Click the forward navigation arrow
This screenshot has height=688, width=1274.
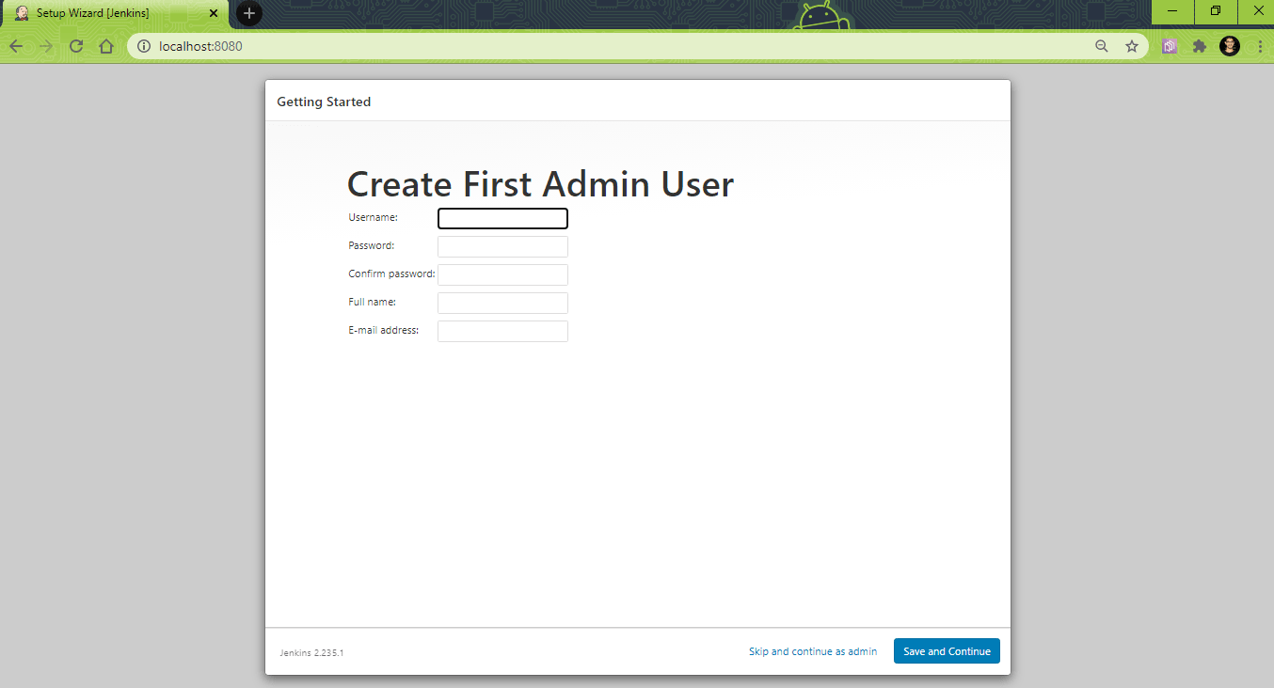(45, 45)
